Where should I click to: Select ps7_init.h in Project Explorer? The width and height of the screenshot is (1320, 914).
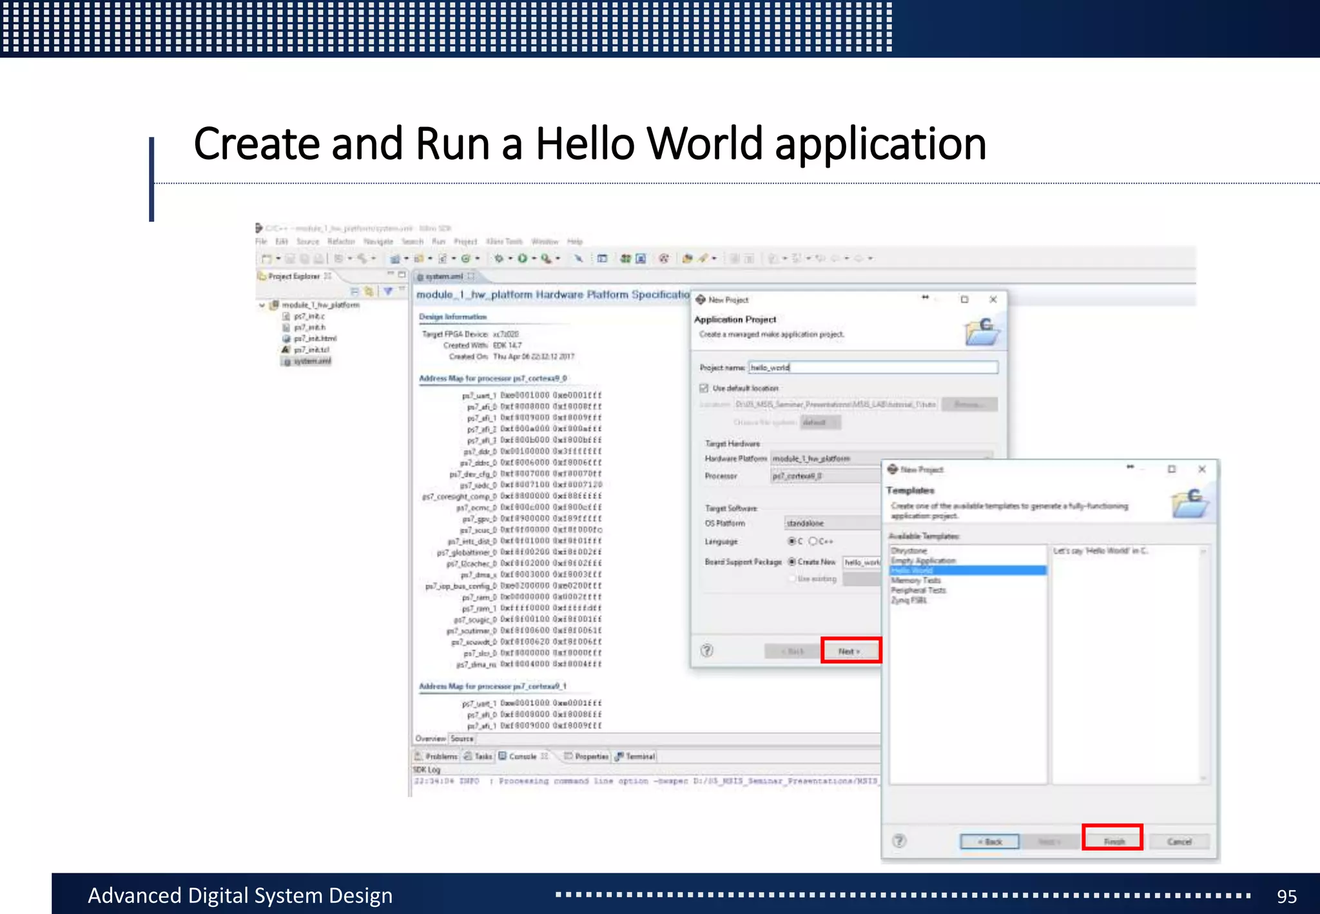coord(304,327)
